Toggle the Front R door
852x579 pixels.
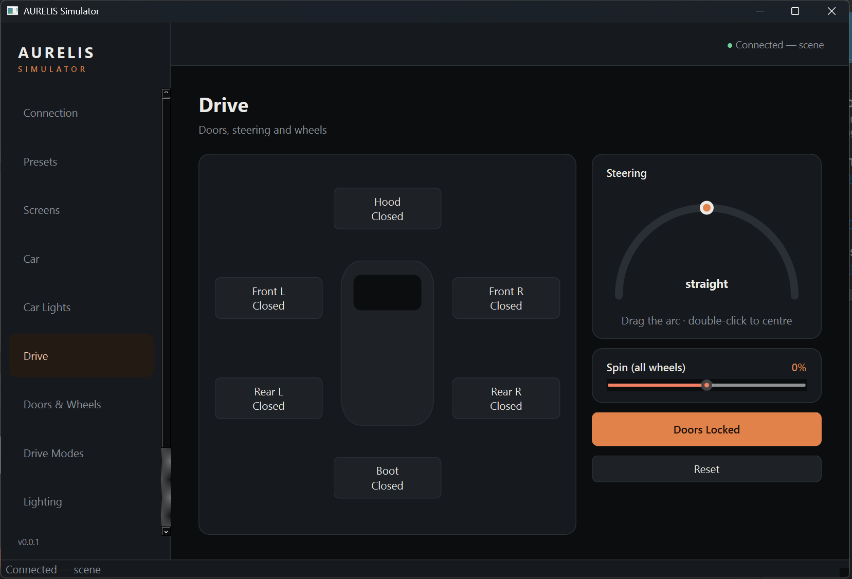coord(506,298)
